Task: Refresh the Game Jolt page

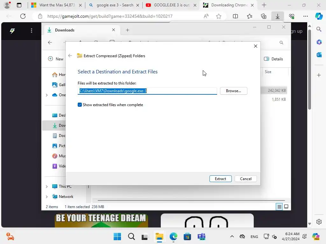Action: pyautogui.click(x=23, y=16)
